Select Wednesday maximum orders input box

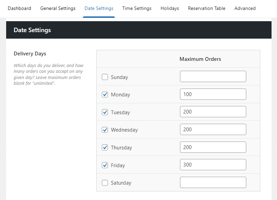[x=213, y=130]
